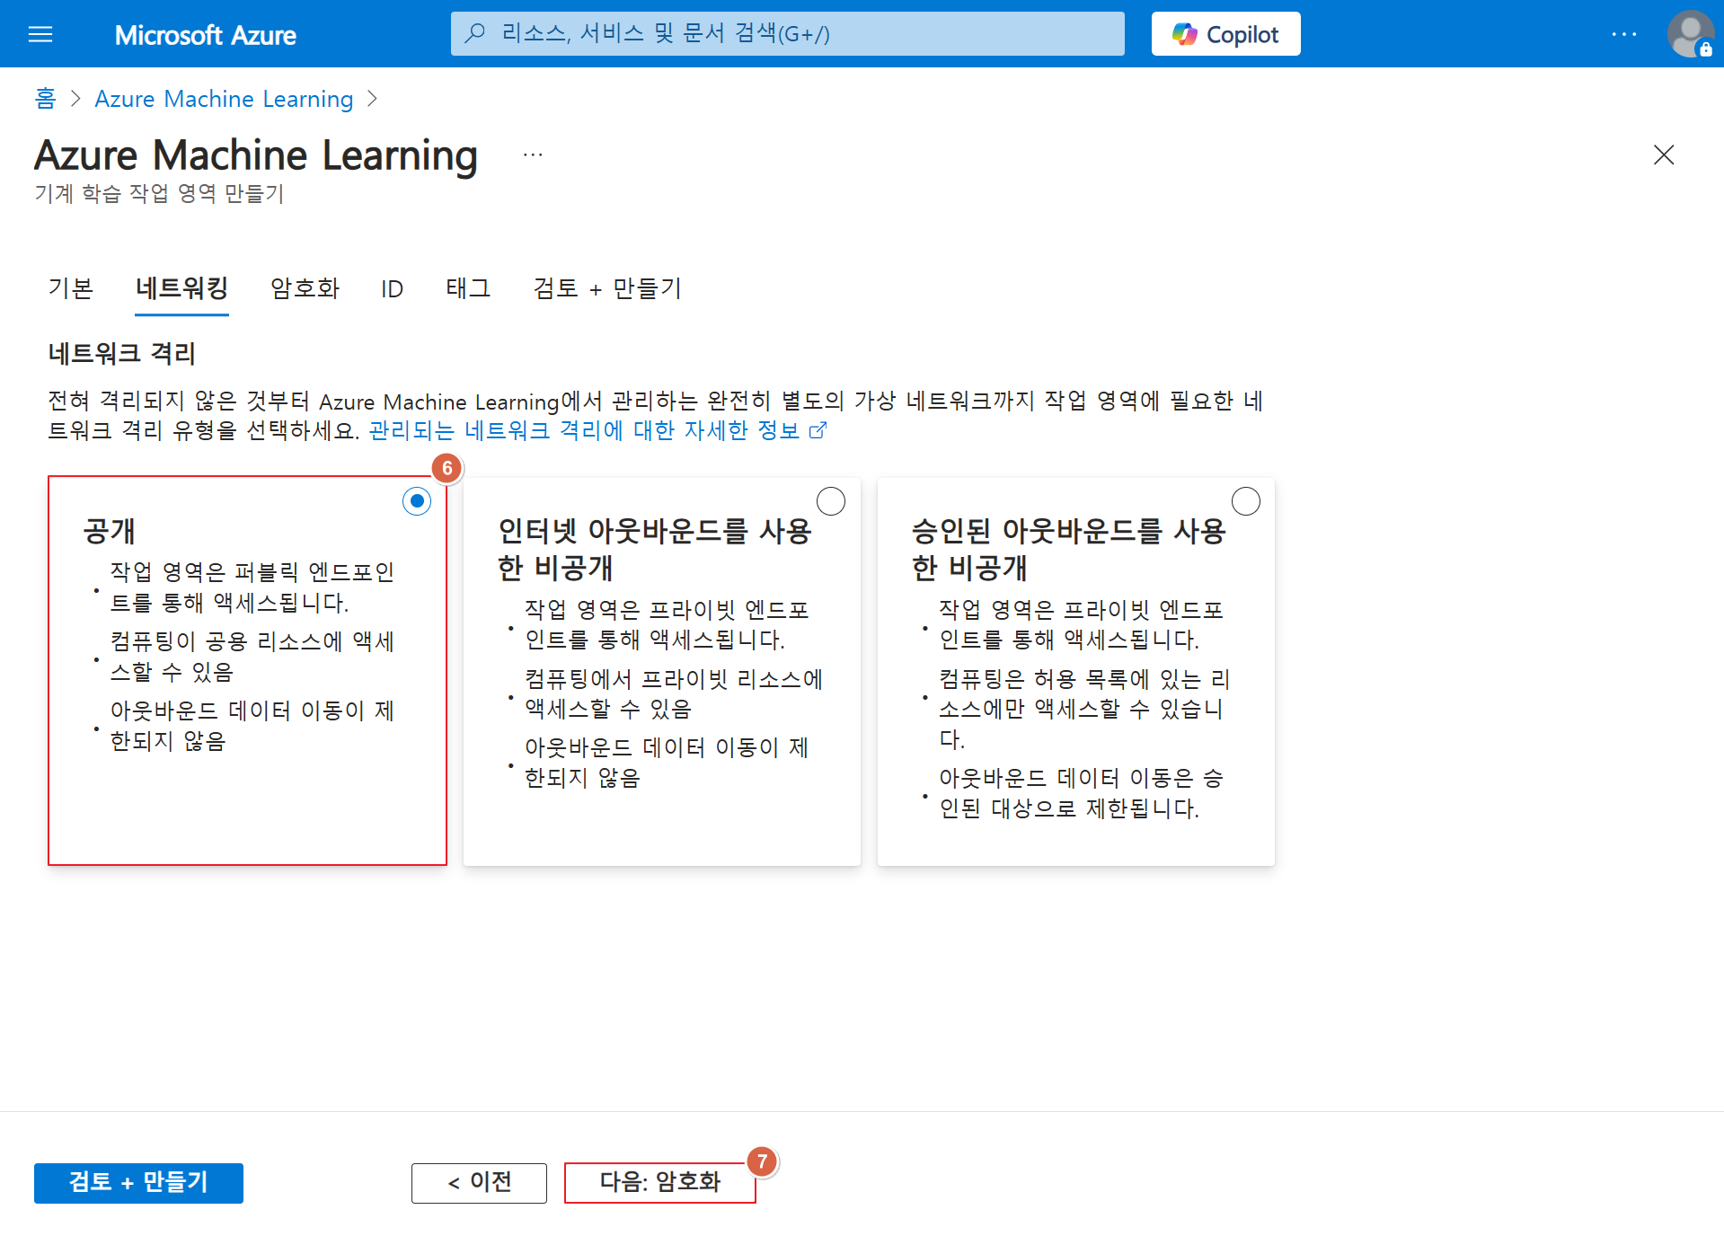
Task: Click '컴퓨팅이 공용 리소스에 액세스할 수 있음' text
Action: (252, 657)
